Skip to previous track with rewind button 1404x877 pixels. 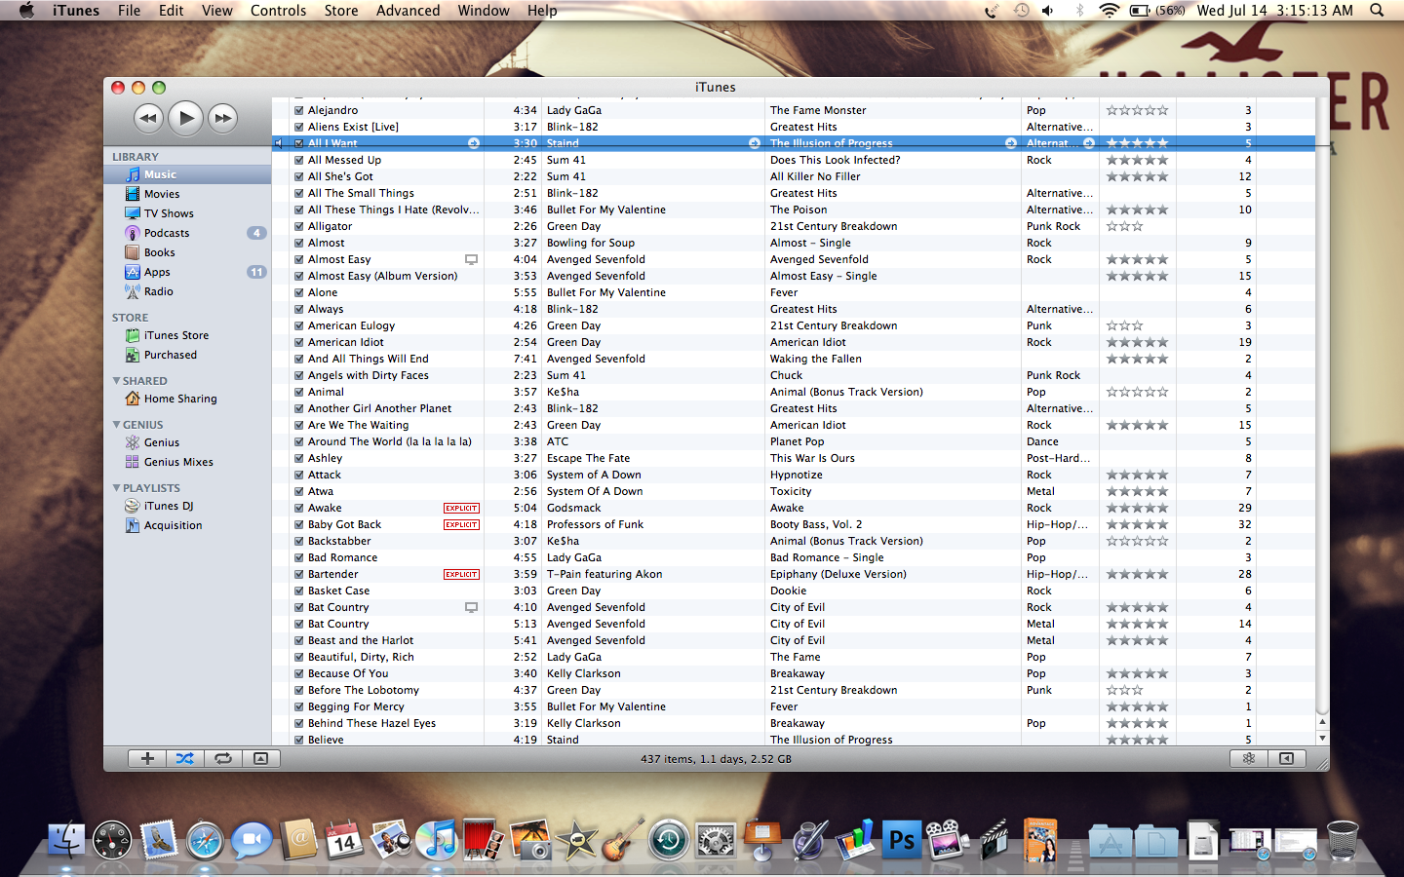coord(148,119)
